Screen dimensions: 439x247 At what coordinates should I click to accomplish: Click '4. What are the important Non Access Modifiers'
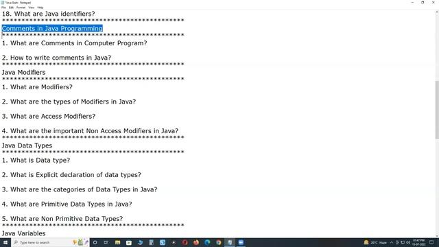point(90,131)
